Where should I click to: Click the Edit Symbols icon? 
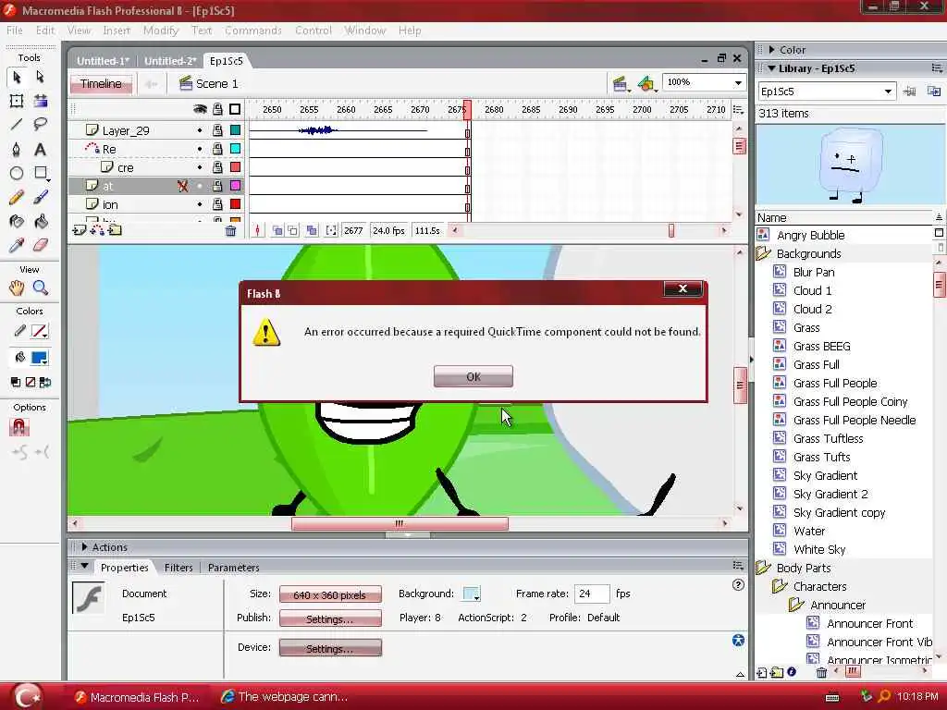coord(646,84)
